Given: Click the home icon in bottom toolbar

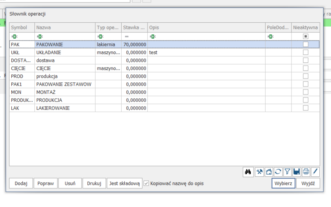Looking at the screenshot, I should [269, 172].
